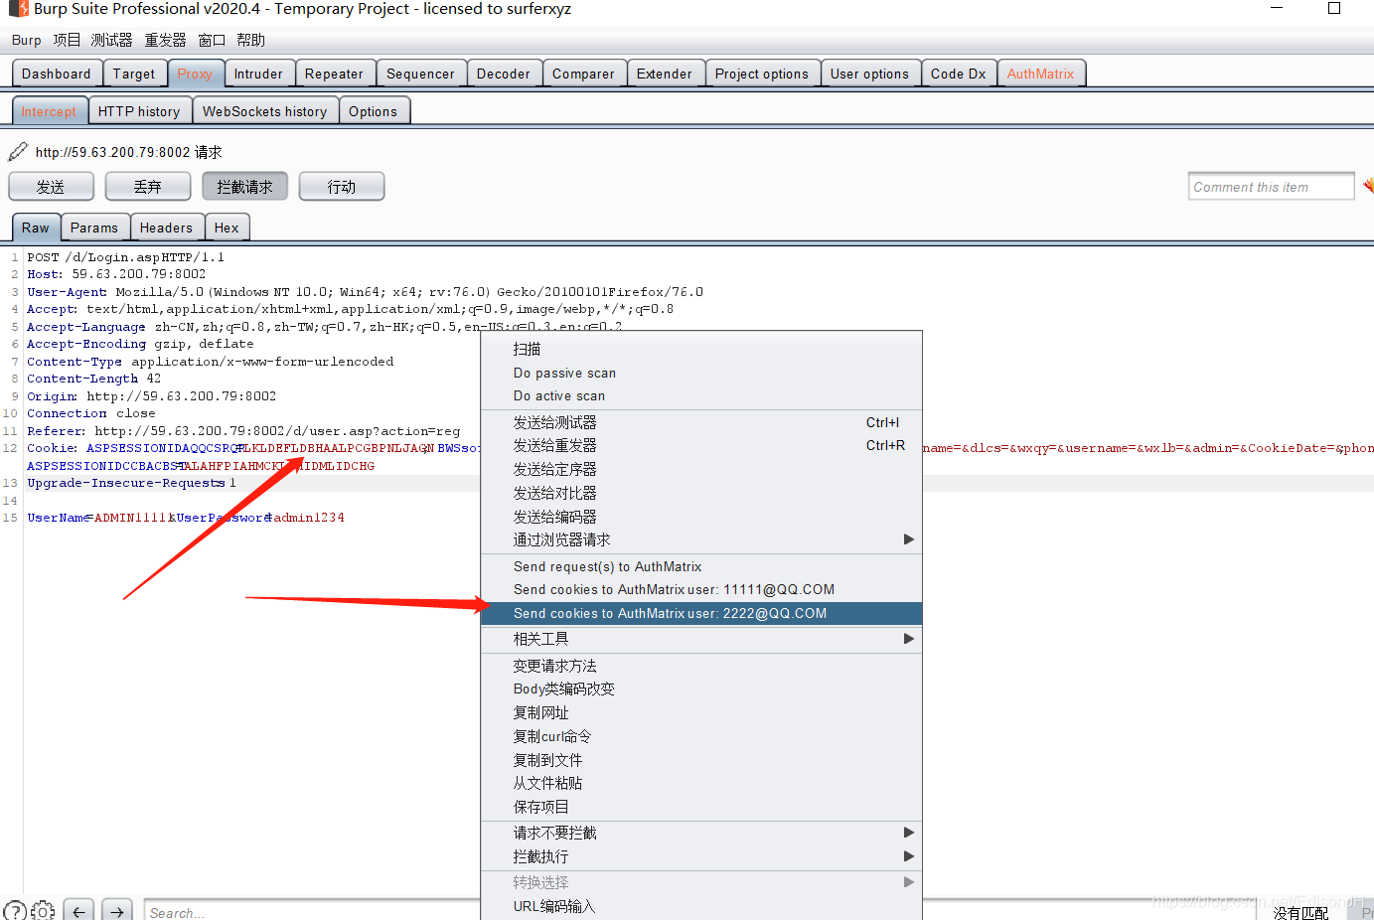This screenshot has width=1374, height=920.
Task: Open the Decoder tool tab
Action: tap(504, 73)
